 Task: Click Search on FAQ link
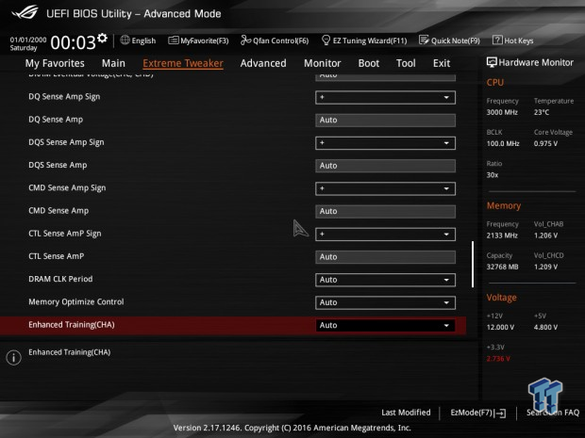553,413
